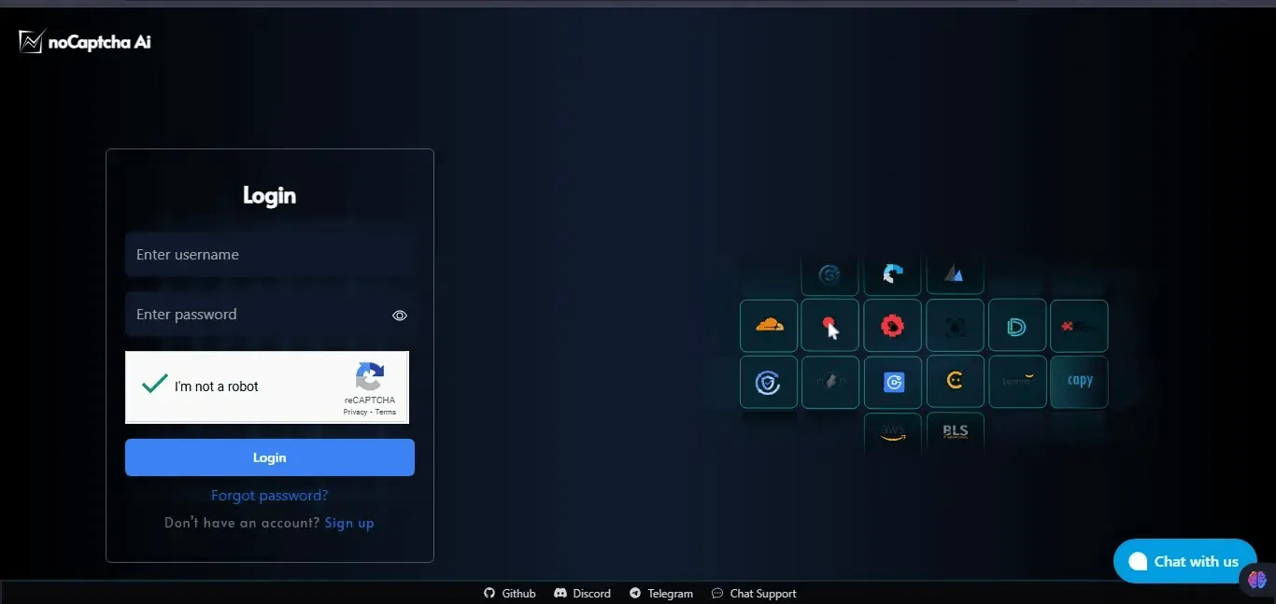Viewport: 1276px width, 604px height.
Task: Click the BLS logo tile
Action: (x=955, y=432)
